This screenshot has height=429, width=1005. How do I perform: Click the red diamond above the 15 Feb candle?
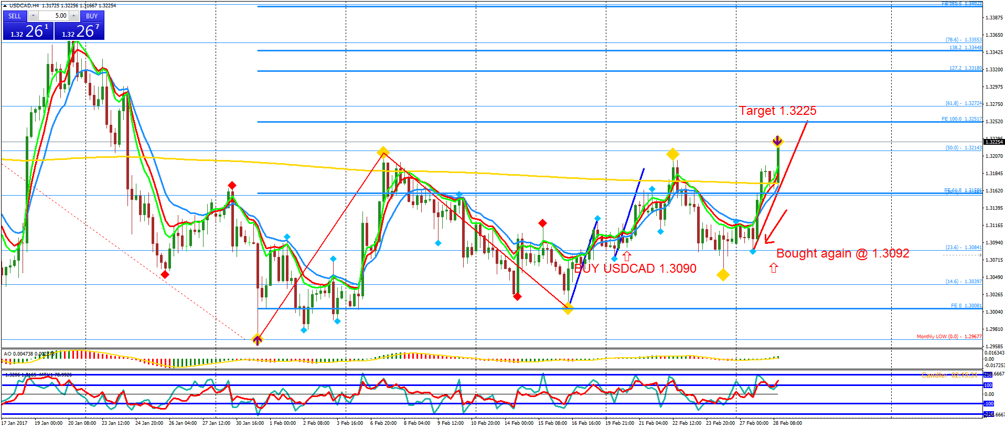pyautogui.click(x=542, y=223)
